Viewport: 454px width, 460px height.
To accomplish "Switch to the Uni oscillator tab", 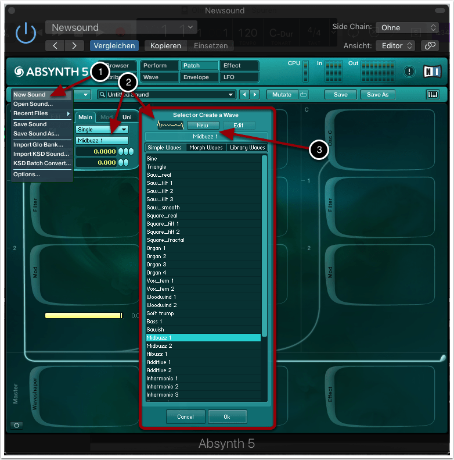I will point(127,117).
